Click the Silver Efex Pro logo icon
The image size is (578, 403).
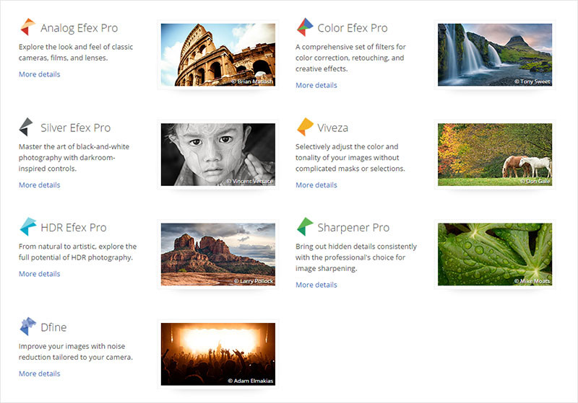27,127
